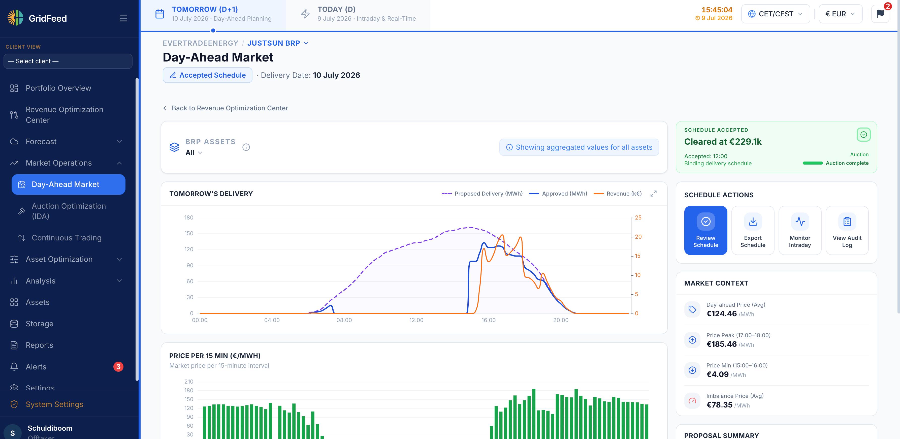900x439 pixels.
Task: Collapse sidebar with hamburger menu icon
Action: 123,19
